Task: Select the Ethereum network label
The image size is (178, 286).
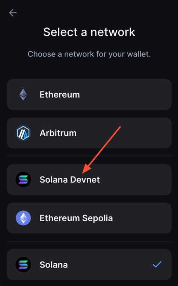Action: (60, 95)
